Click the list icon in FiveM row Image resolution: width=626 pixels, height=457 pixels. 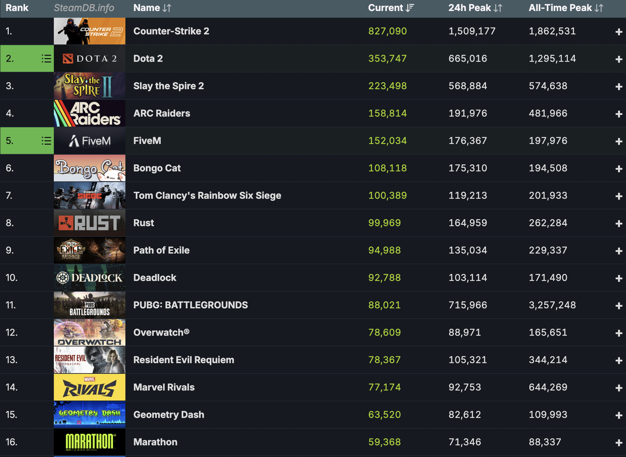point(46,141)
